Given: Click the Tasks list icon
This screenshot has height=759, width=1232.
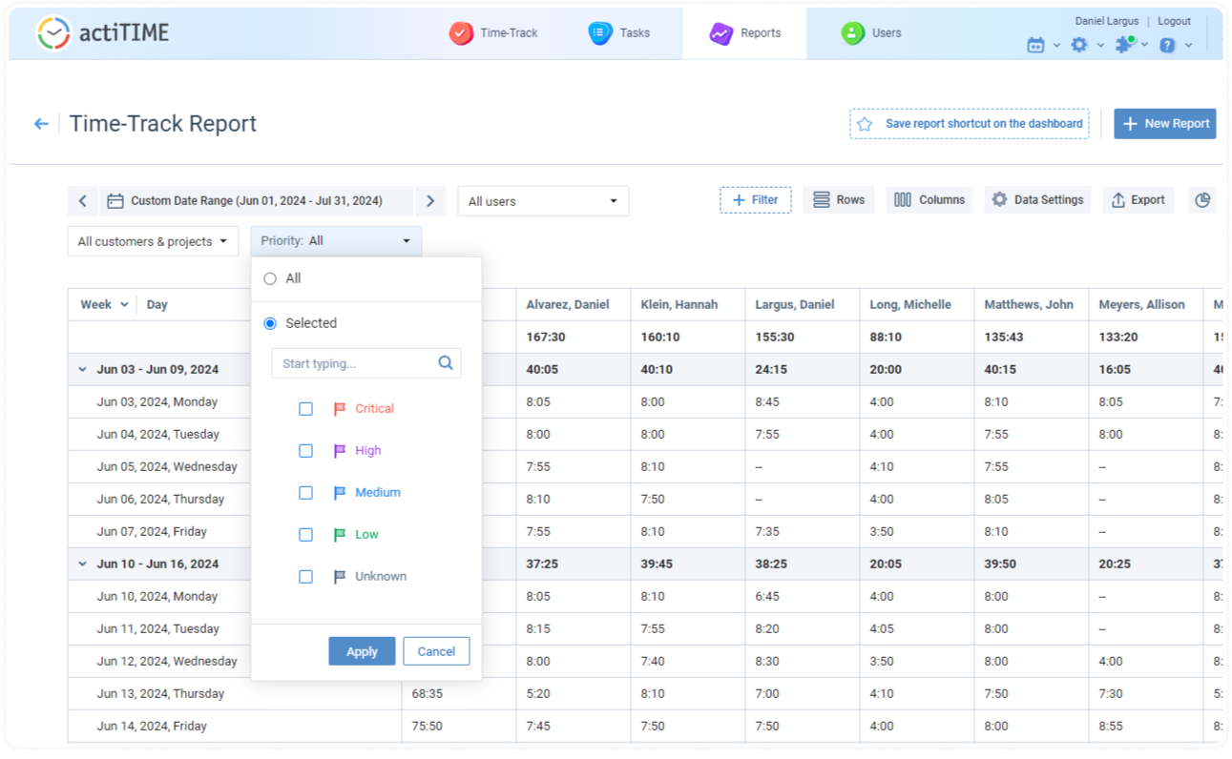Looking at the screenshot, I should (x=600, y=33).
